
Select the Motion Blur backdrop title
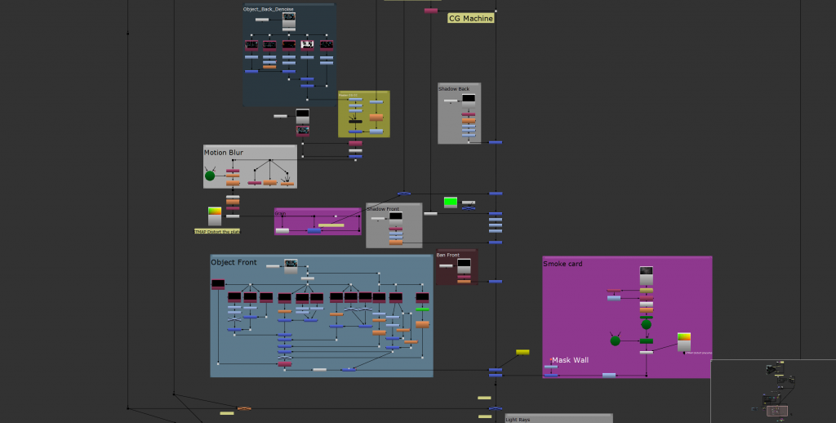224,152
